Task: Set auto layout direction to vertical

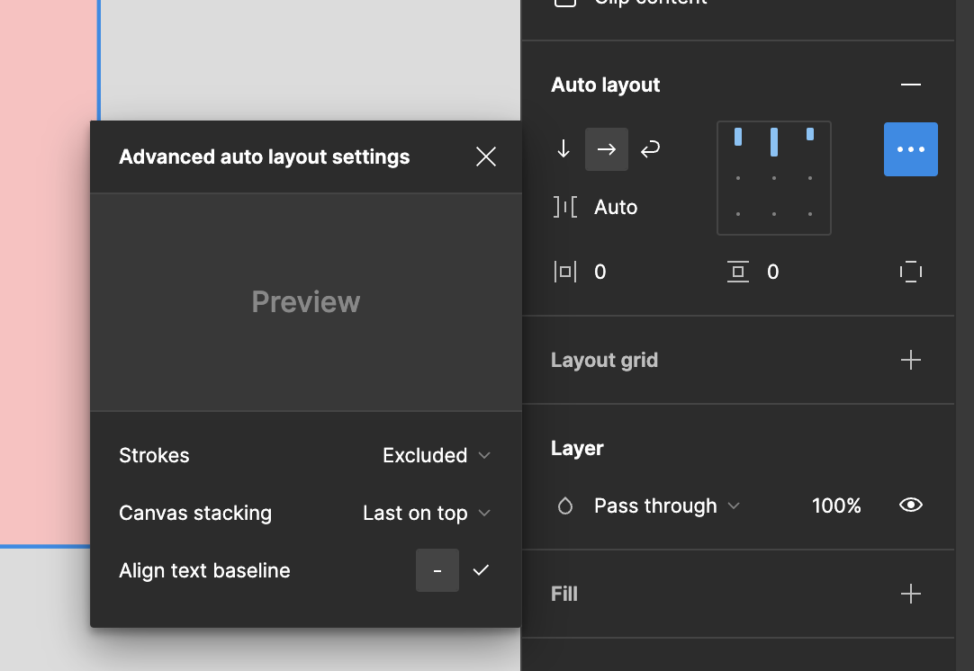Action: (564, 149)
